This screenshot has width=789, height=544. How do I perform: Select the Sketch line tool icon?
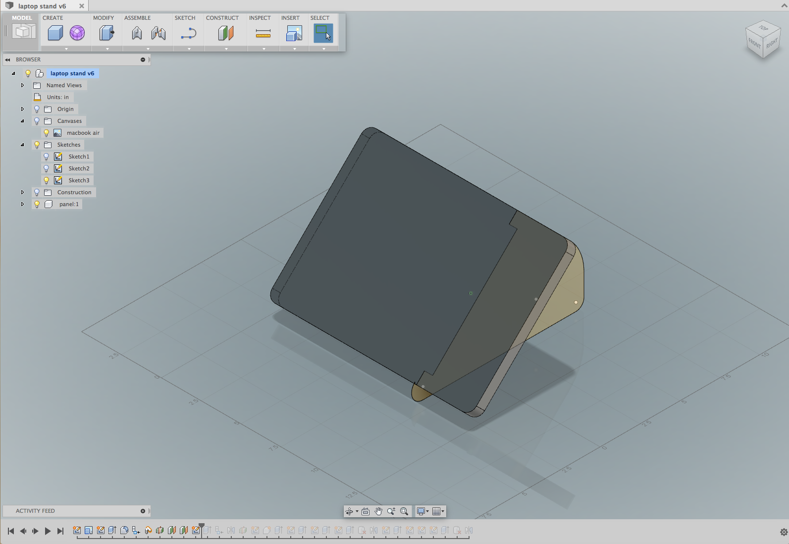click(189, 34)
